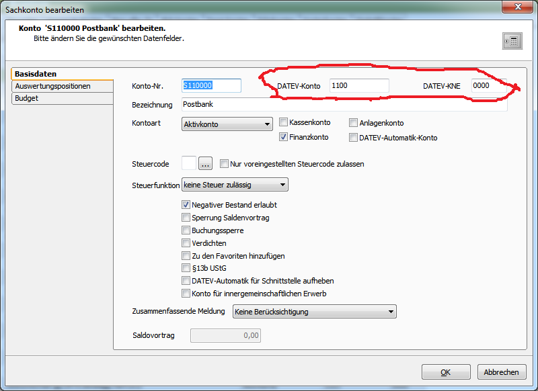
Task: Select the Basisdaten tab
Action: pos(36,74)
